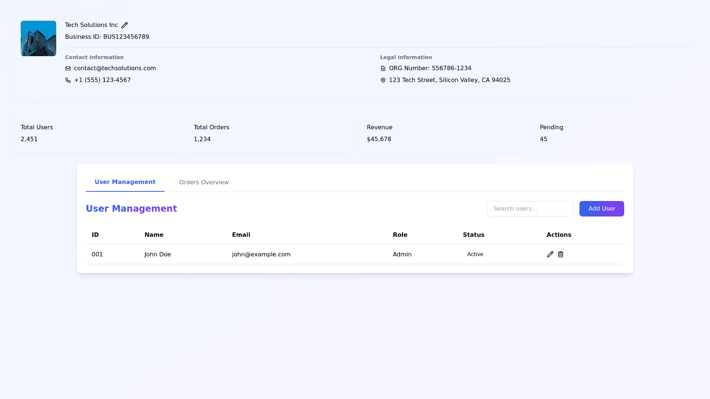
Task: Switch to the Orders Overview tab
Action: click(x=204, y=182)
